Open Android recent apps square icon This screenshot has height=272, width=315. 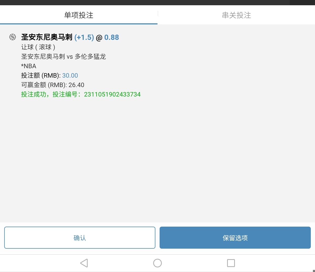click(231, 263)
